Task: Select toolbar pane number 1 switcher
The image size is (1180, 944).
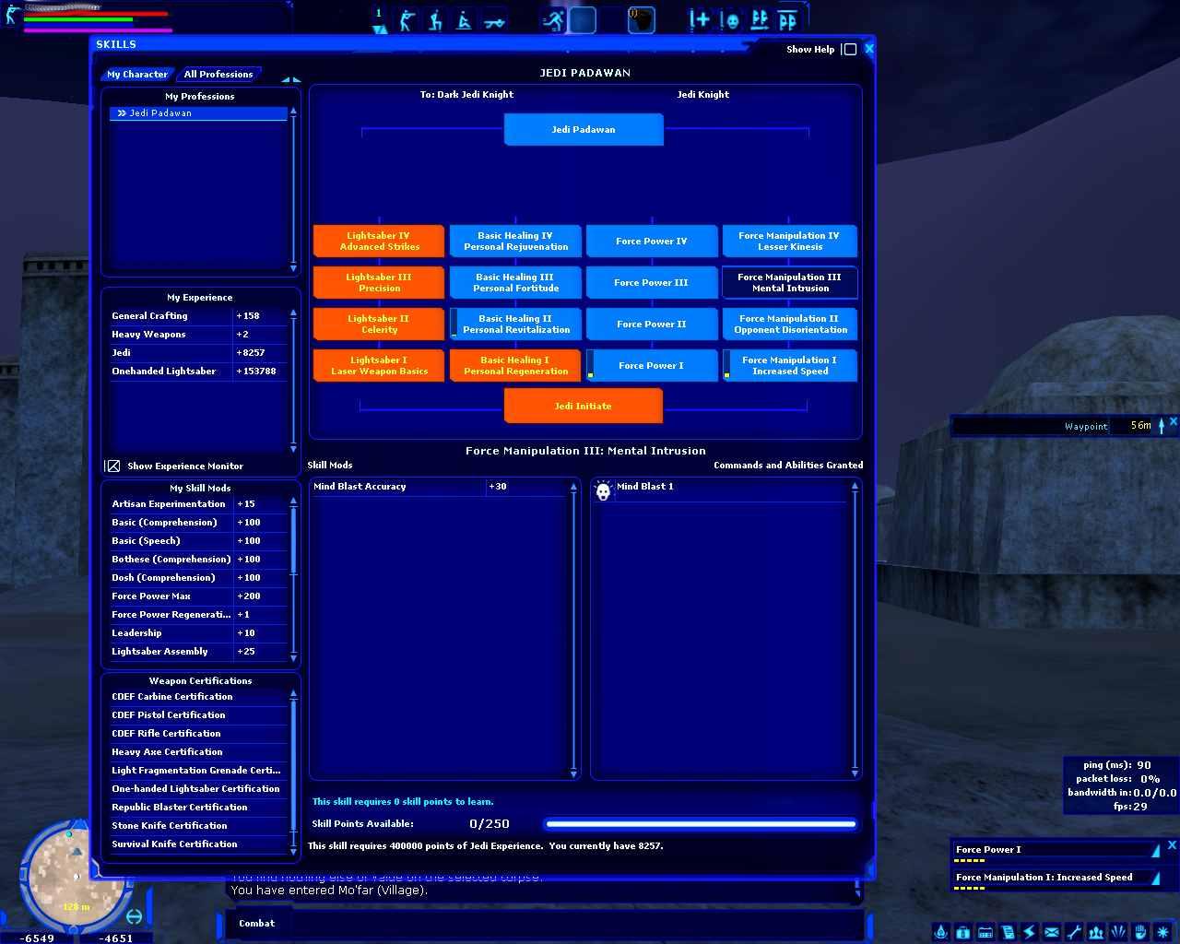Action: coord(378,19)
